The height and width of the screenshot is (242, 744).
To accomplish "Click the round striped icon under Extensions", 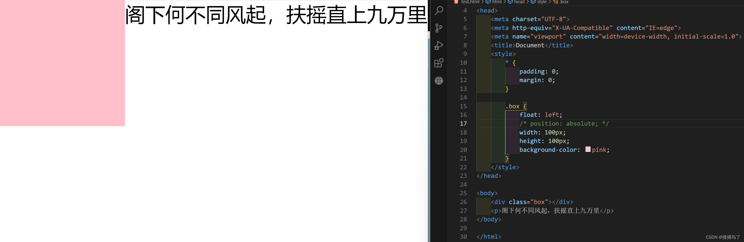I will [439, 81].
